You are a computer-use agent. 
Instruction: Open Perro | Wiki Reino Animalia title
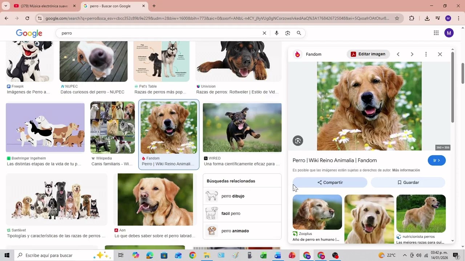[x=335, y=161]
